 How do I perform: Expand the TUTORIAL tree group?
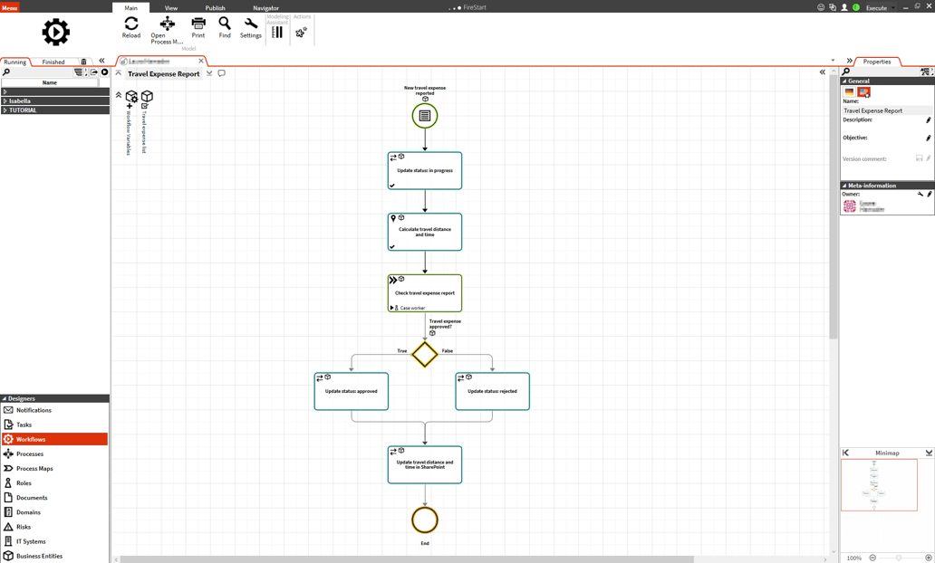(5, 110)
